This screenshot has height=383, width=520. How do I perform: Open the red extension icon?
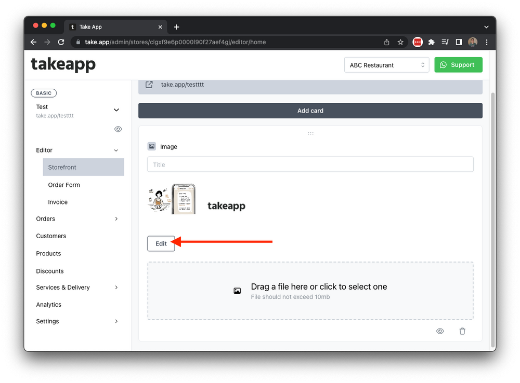click(x=418, y=42)
